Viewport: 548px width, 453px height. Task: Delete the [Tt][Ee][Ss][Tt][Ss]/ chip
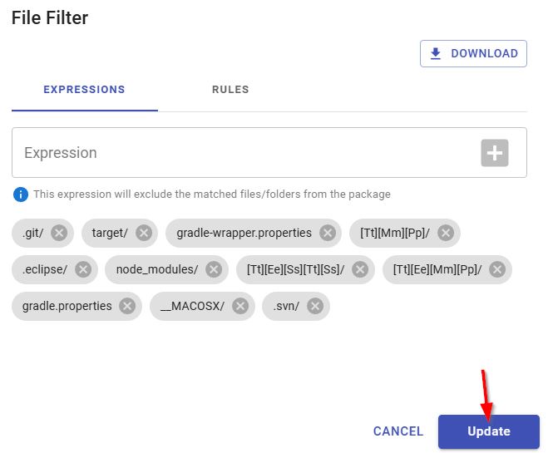point(360,269)
